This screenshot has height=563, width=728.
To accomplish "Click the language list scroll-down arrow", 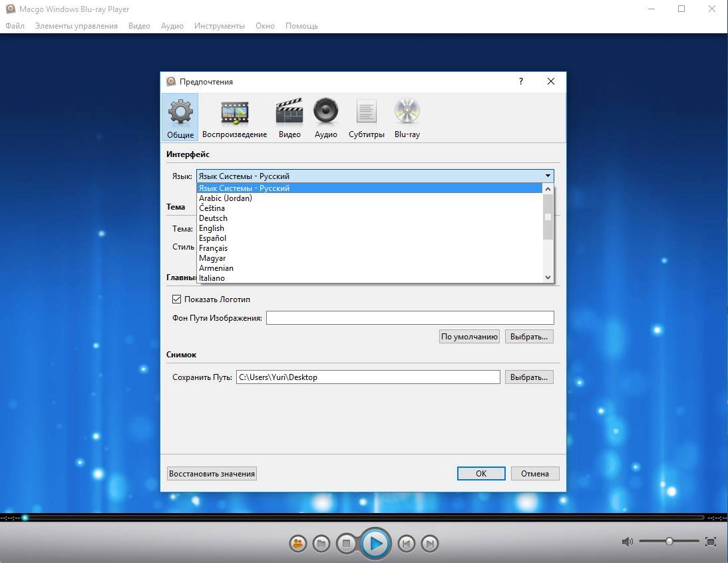I will click(x=548, y=277).
